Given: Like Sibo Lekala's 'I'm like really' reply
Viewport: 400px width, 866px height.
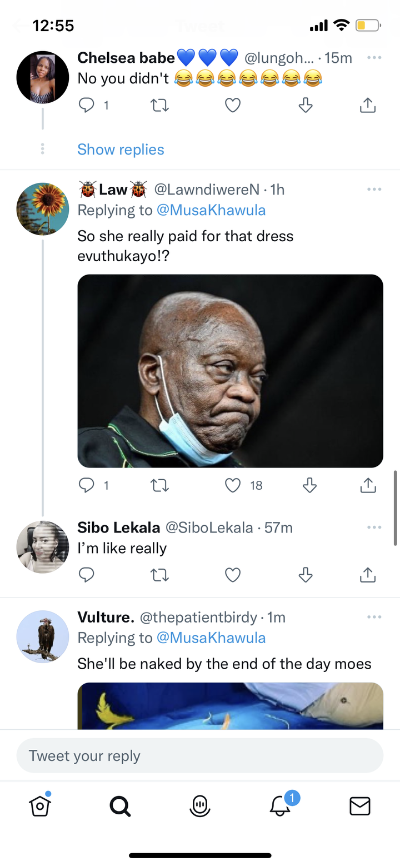Looking at the screenshot, I should coord(233,575).
